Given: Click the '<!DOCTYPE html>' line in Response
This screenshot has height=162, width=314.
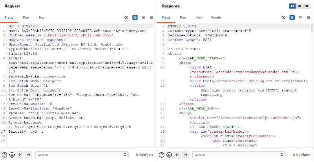Looking at the screenshot, I should tap(184, 49).
